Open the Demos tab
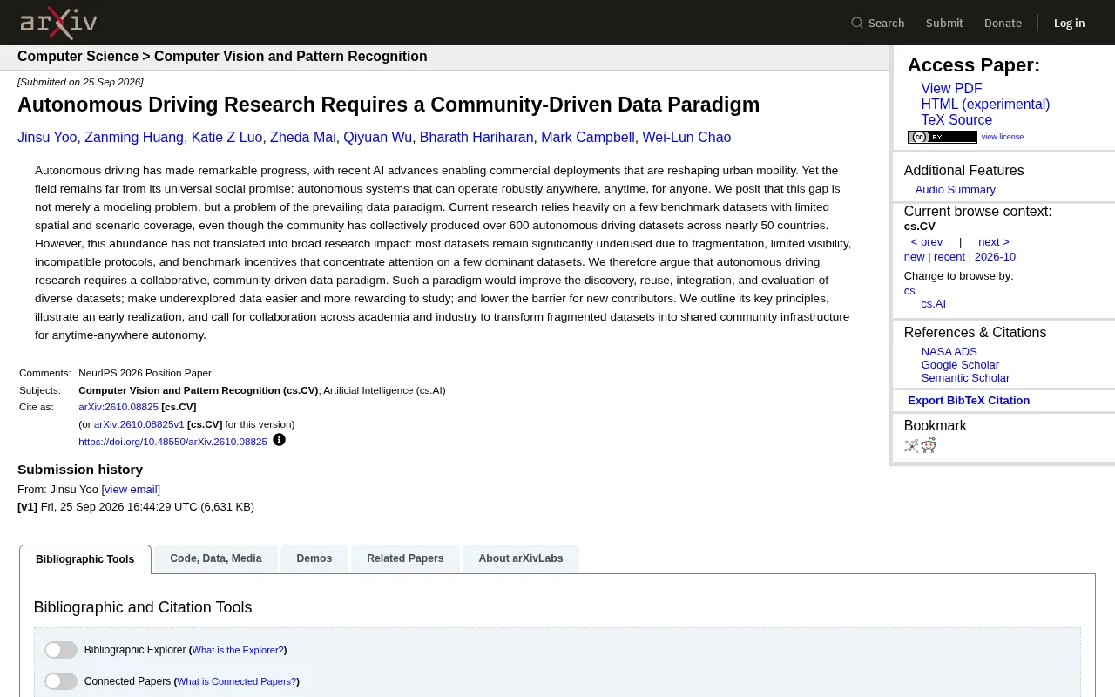1115x697 pixels. (x=314, y=558)
